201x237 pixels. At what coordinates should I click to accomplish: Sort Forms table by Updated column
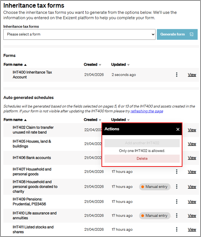tap(120, 65)
